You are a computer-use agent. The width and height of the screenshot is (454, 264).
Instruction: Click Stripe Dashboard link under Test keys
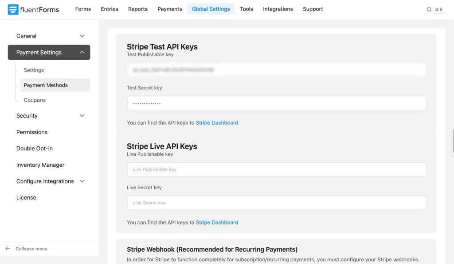point(217,123)
